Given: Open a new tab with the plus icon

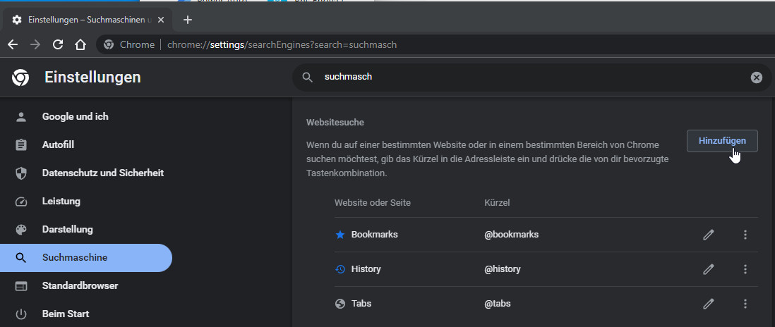Looking at the screenshot, I should (187, 20).
